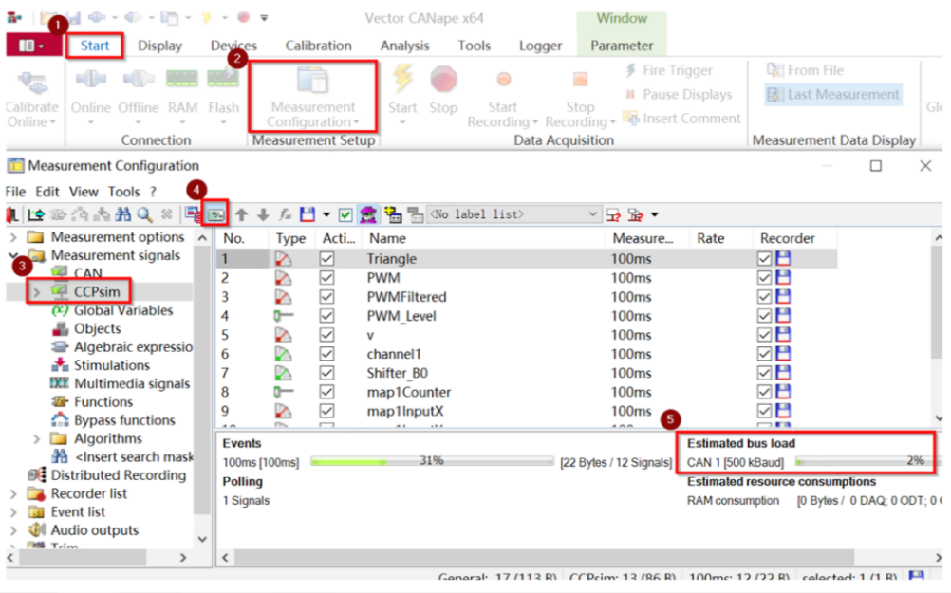Image resolution: width=951 pixels, height=593 pixels.
Task: Click the fx function toolbar icon
Action: tap(284, 215)
